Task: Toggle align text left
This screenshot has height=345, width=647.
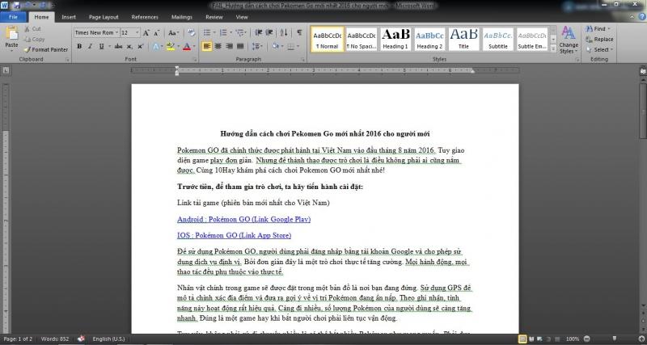Action: pyautogui.click(x=207, y=46)
